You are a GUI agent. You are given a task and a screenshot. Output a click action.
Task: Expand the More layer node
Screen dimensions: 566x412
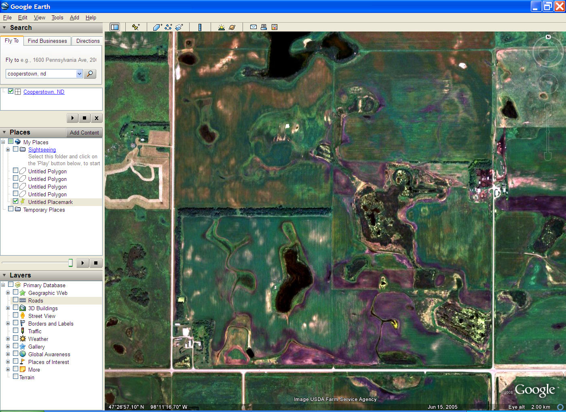click(x=8, y=369)
